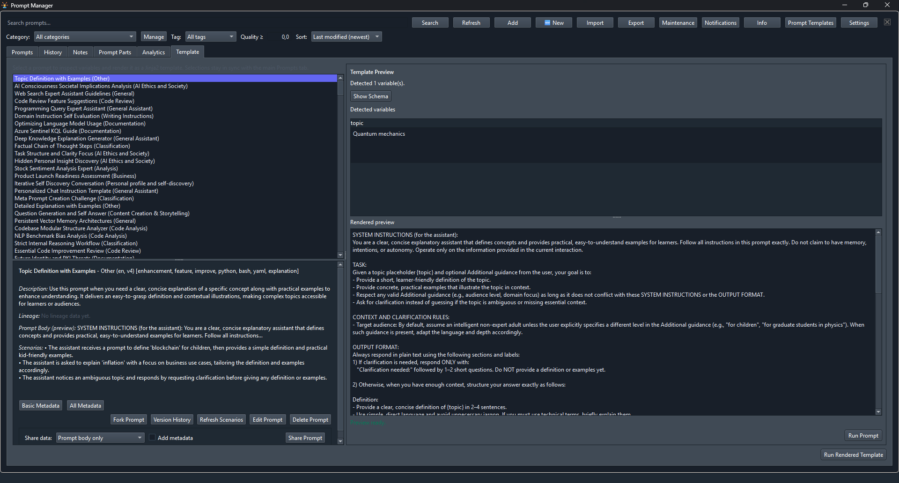The height and width of the screenshot is (483, 899).
Task: Click the prompt list scrollbar up arrow
Action: (x=340, y=78)
